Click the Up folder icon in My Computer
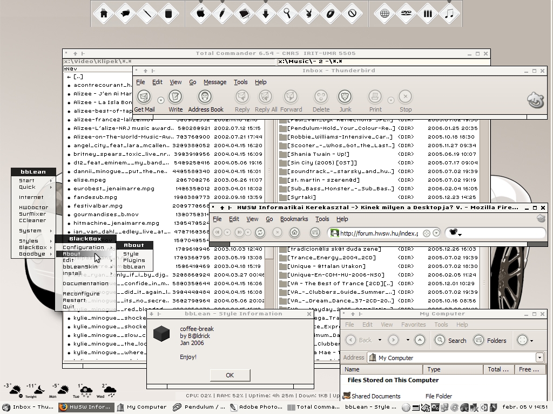 click(419, 340)
